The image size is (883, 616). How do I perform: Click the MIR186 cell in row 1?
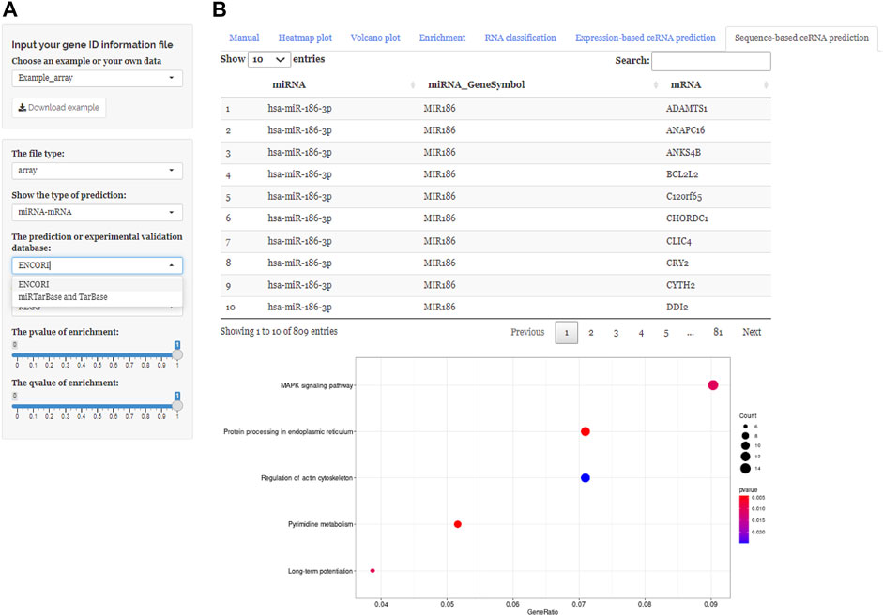click(x=440, y=109)
